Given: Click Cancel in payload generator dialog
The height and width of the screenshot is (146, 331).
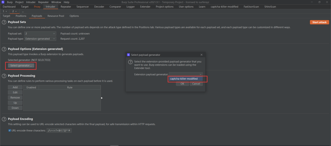Looking at the screenshot, I should (196, 84).
